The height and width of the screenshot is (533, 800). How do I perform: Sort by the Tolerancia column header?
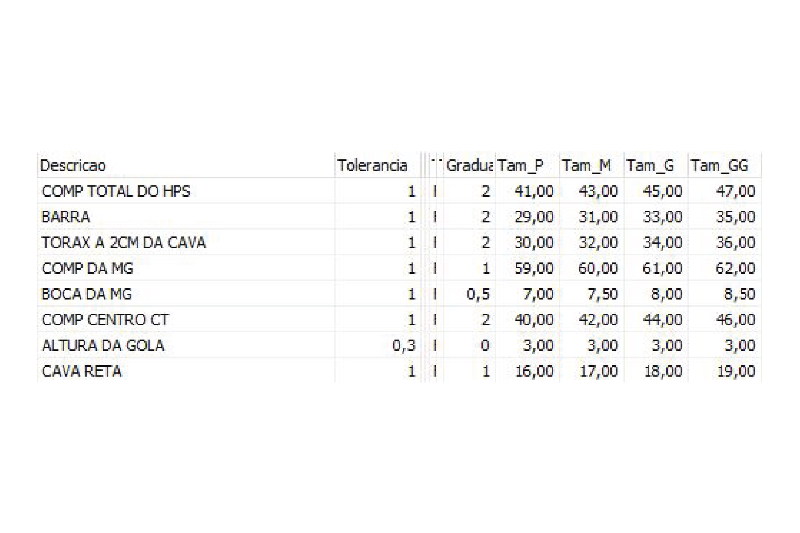pyautogui.click(x=378, y=165)
